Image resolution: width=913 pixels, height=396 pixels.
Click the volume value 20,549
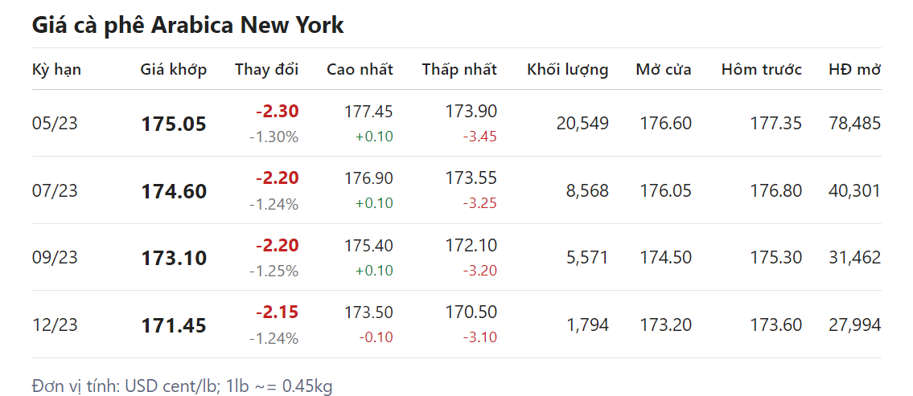tap(582, 124)
